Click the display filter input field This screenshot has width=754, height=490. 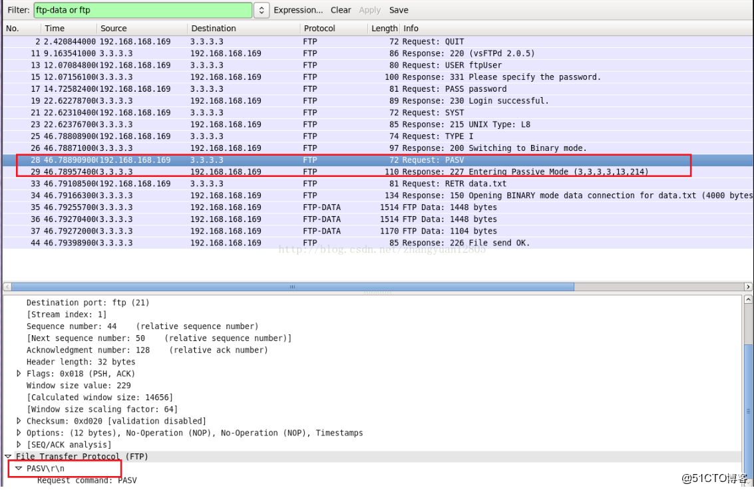pos(143,10)
